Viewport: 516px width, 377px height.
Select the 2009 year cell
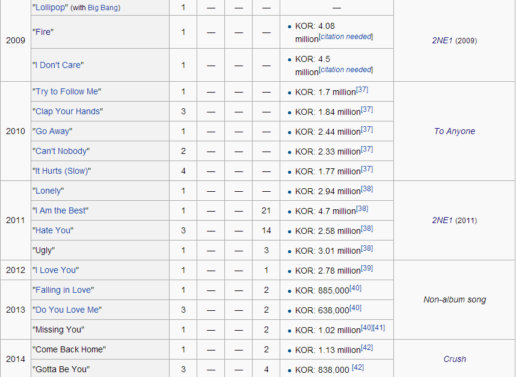pos(16,40)
